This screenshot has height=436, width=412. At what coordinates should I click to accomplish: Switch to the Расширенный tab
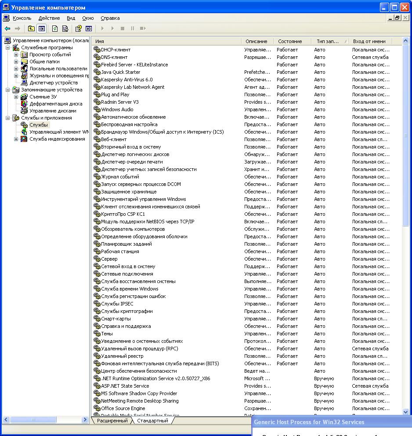(112, 421)
